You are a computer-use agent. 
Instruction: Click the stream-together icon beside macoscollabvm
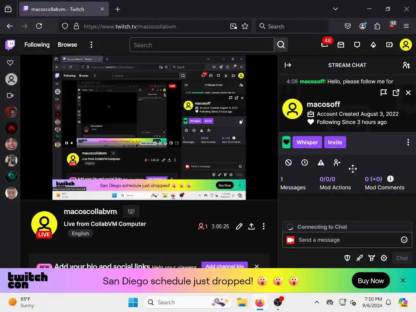click(131, 211)
